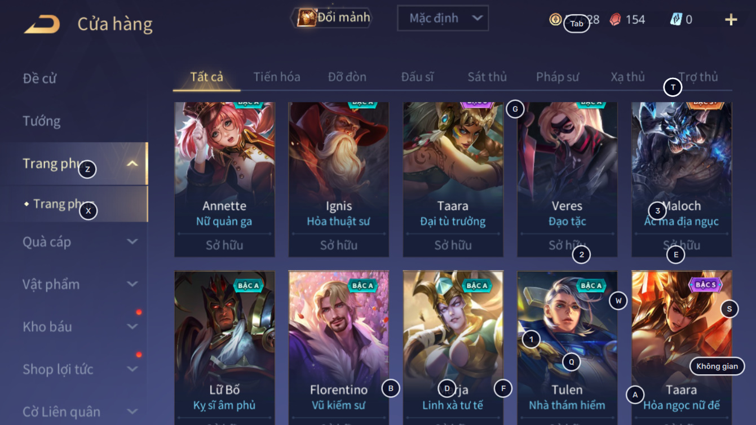
Task: Open Lữ Bố Kỵ sĩ âm phủ skin
Action: click(x=224, y=348)
